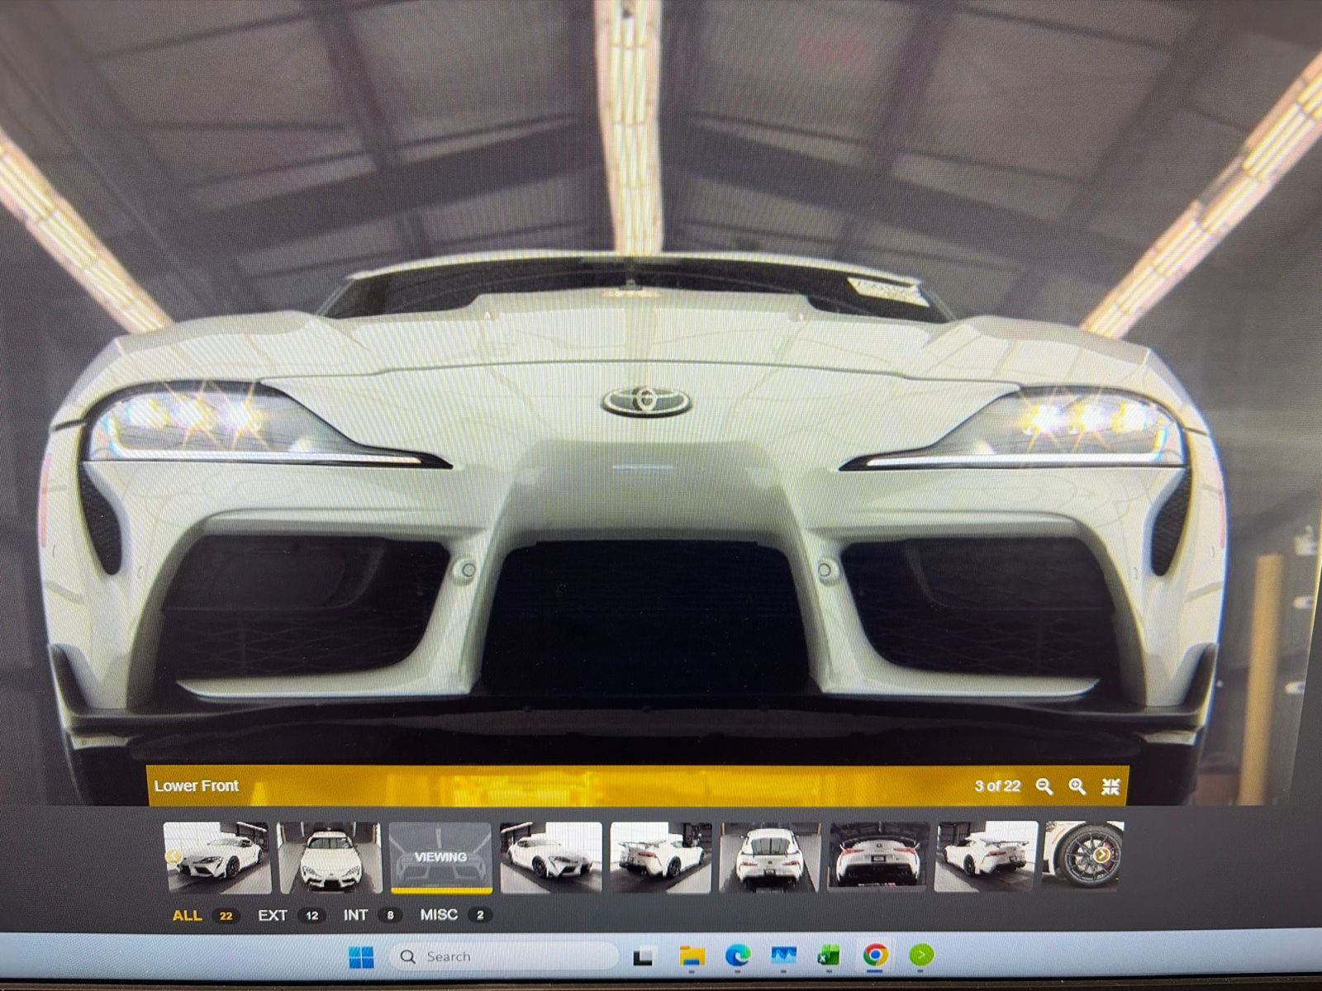This screenshot has height=991, width=1322.
Task: Click the thumbnail currently labeled VIEWING
Action: point(440,858)
